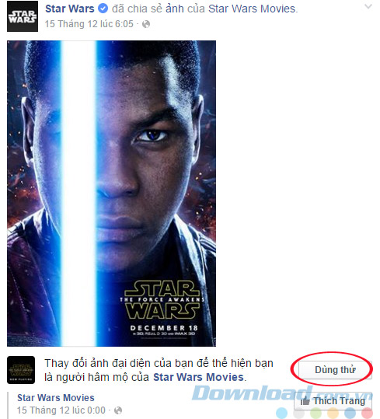Click the Dùng thử button
The width and height of the screenshot is (380, 419).
pos(335,370)
